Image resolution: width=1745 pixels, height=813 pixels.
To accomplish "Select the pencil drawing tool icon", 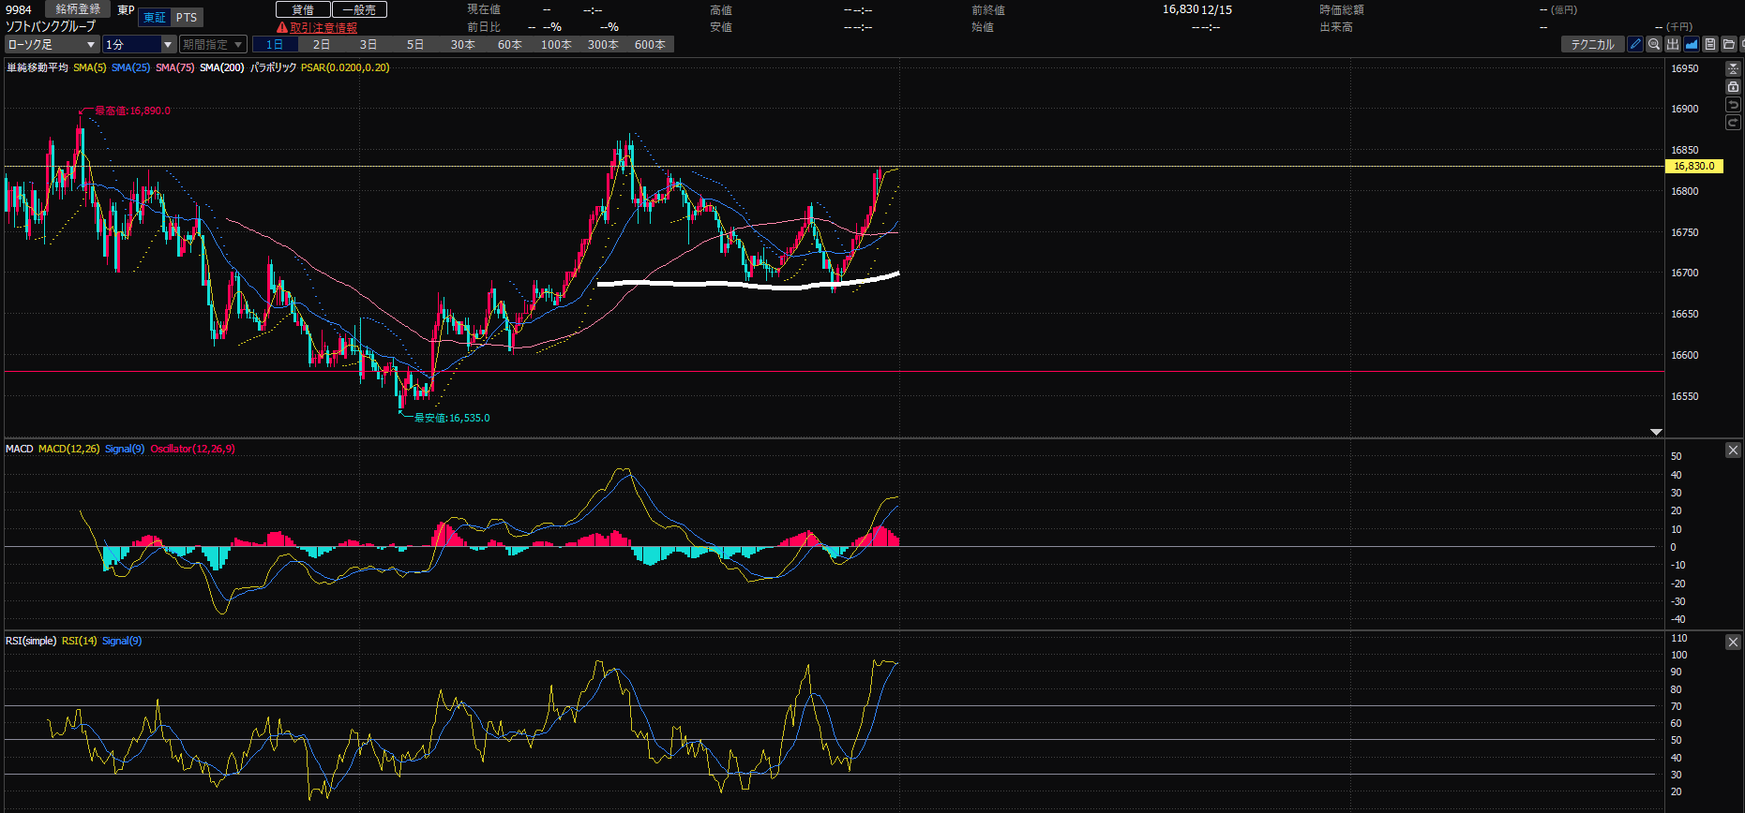I will point(1635,44).
